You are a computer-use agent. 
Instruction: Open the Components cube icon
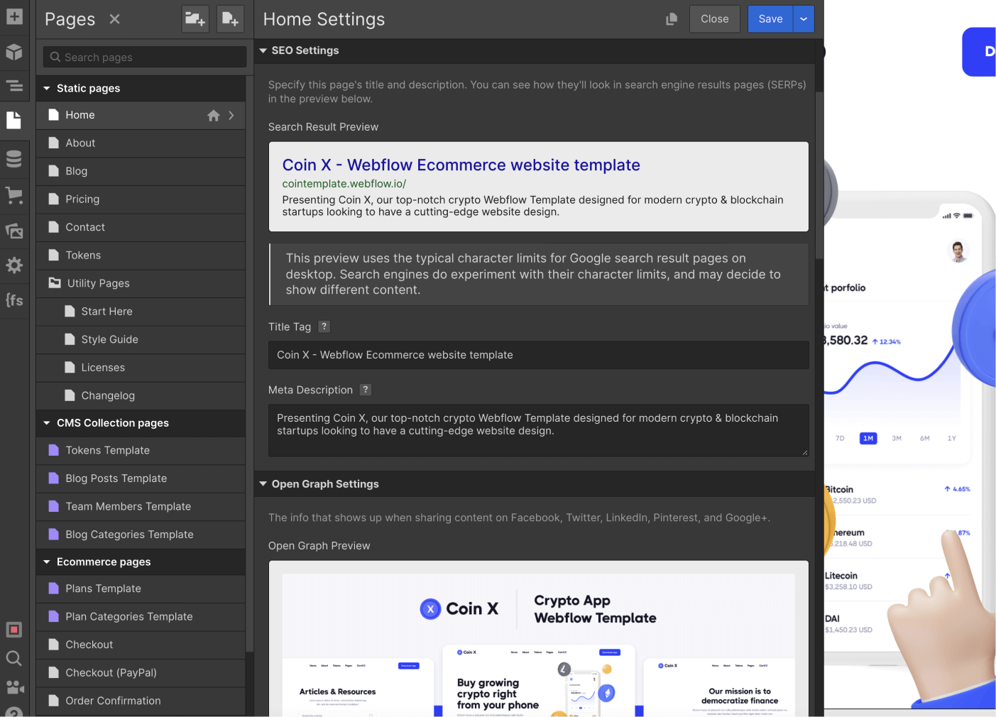(x=14, y=52)
